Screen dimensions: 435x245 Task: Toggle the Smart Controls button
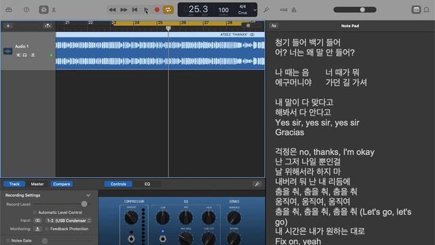[x=43, y=10]
